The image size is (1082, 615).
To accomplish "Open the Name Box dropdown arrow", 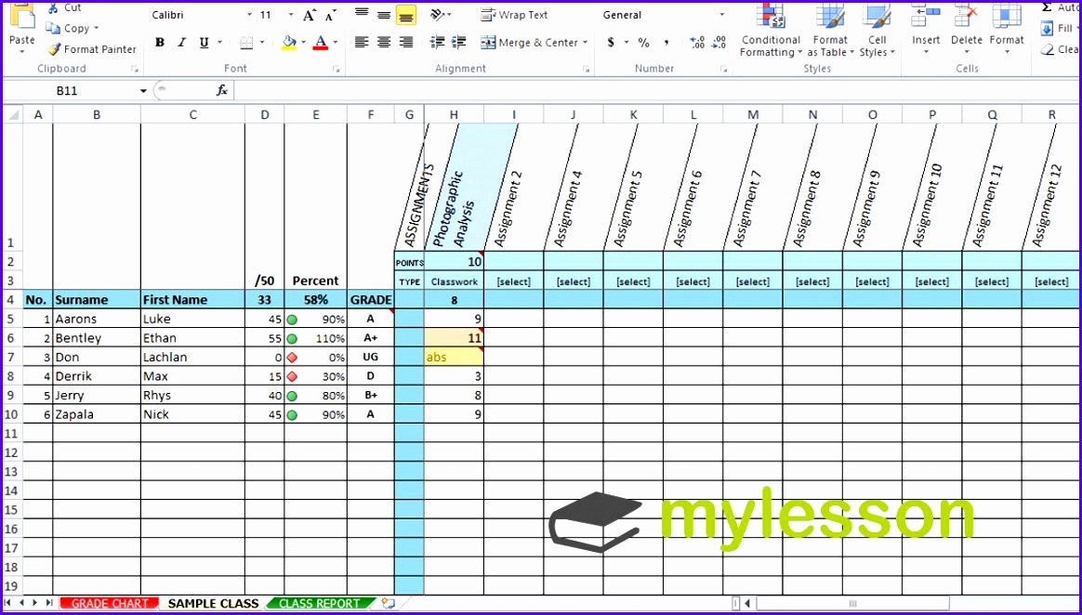I will pos(143,91).
